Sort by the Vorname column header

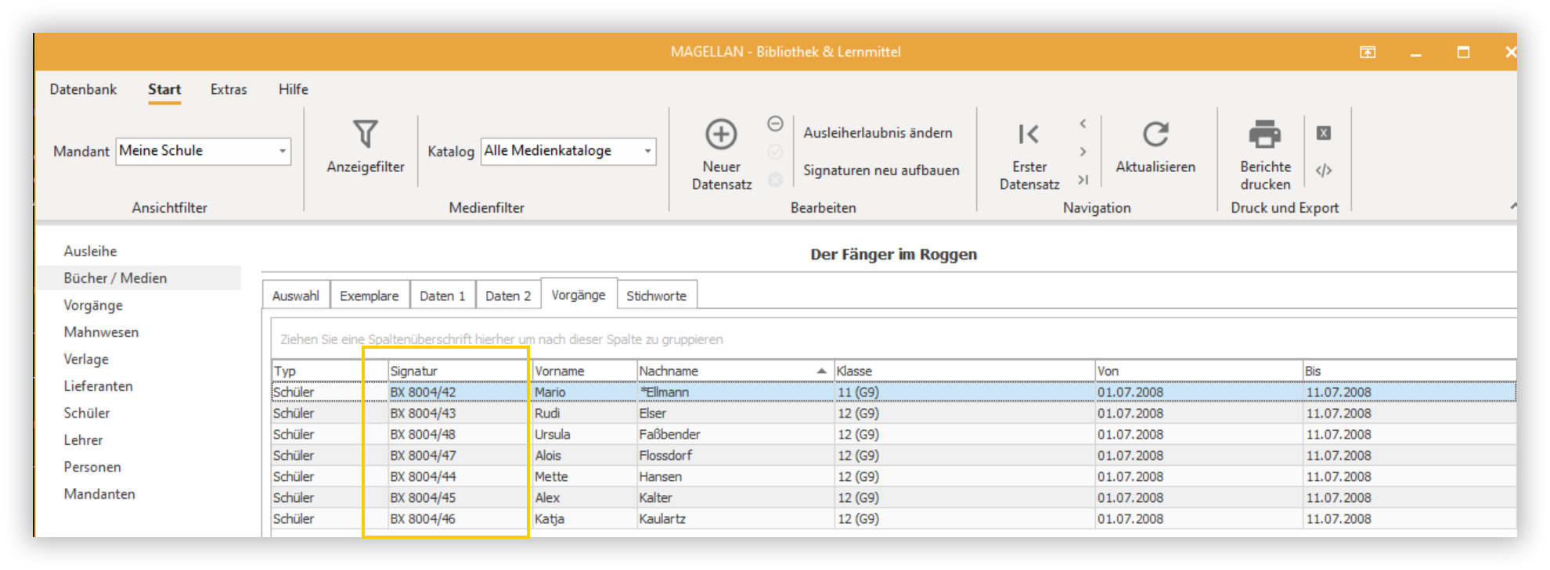point(585,371)
